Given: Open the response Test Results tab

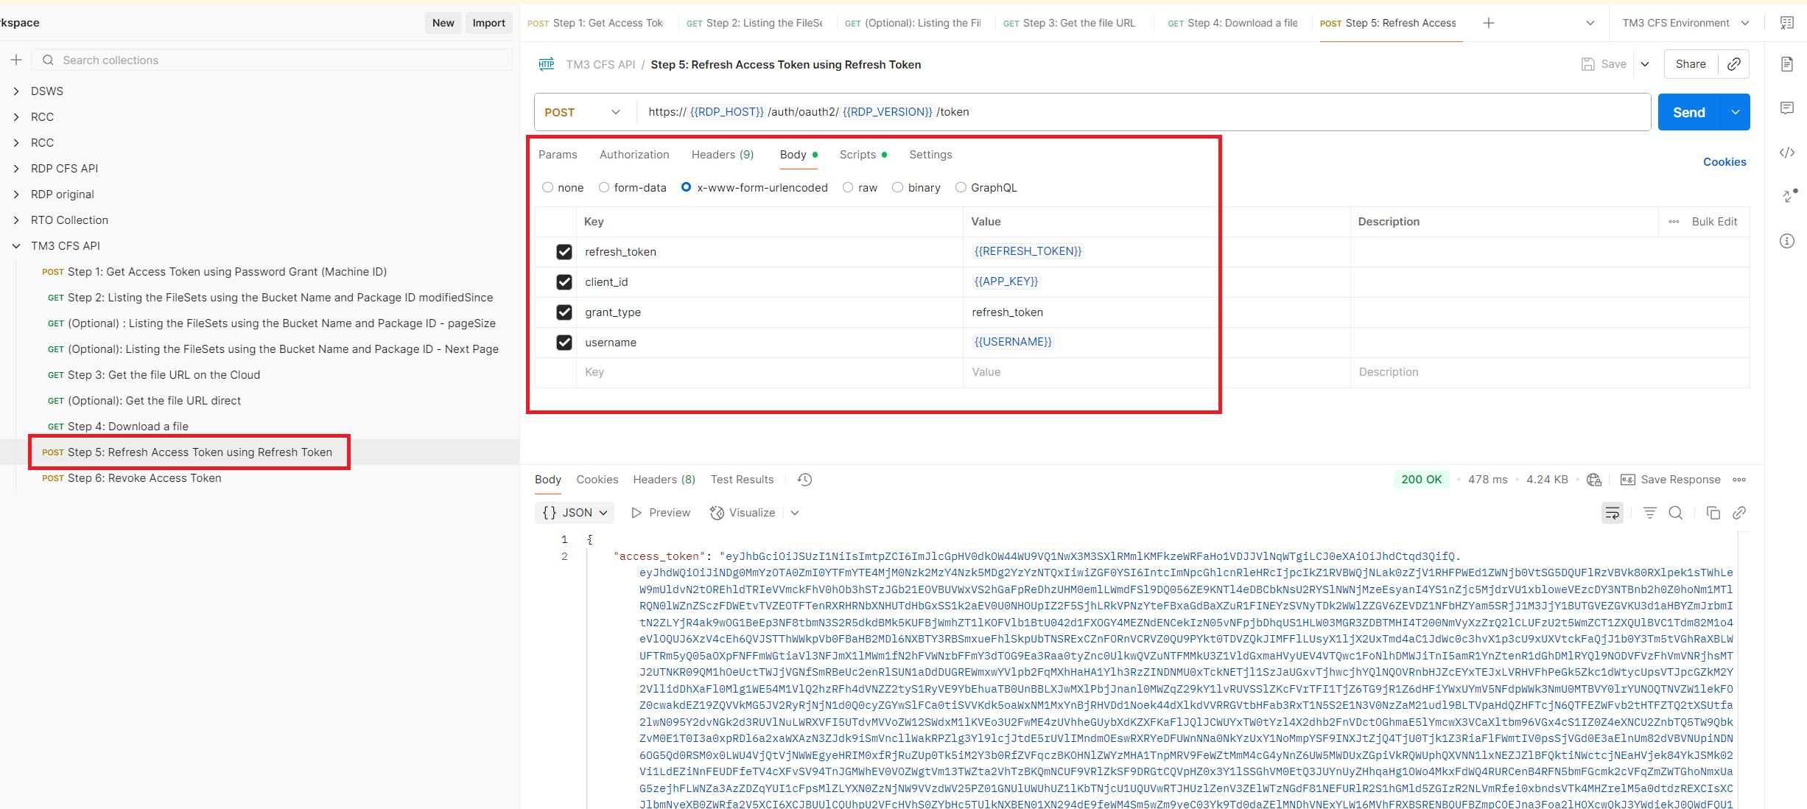Looking at the screenshot, I should click(742, 480).
